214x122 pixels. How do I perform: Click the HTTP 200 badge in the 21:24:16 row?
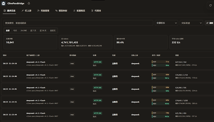97,62
